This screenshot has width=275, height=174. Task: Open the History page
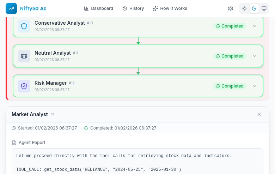tap(133, 8)
